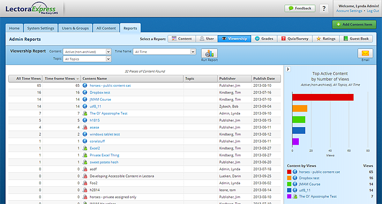
Task: Select the Content report type
Action: (x=182, y=39)
